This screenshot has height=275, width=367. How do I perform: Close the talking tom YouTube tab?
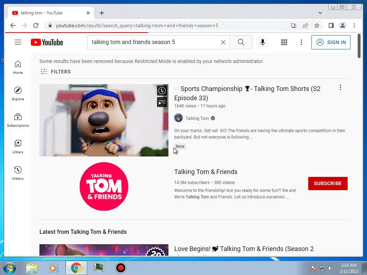click(x=88, y=13)
